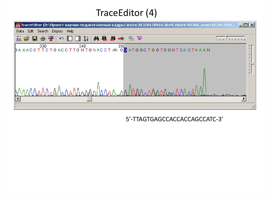Open Find with the binoculars icon
Image resolution: width=265 pixels, height=198 pixels.
(x=96, y=39)
